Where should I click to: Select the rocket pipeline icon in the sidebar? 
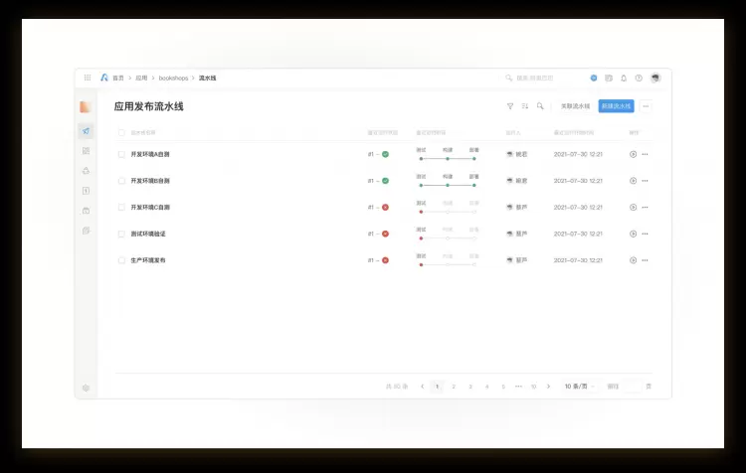click(x=87, y=131)
